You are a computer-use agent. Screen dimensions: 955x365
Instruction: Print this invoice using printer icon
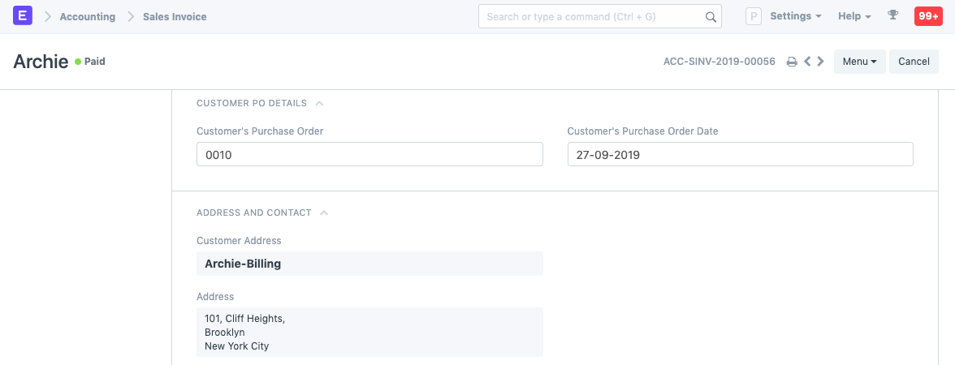tap(792, 62)
